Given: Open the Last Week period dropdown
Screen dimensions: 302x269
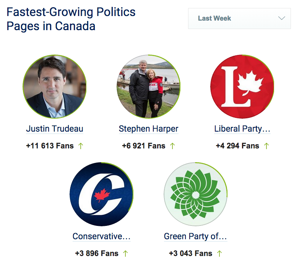Looking at the screenshot, I should [239, 18].
